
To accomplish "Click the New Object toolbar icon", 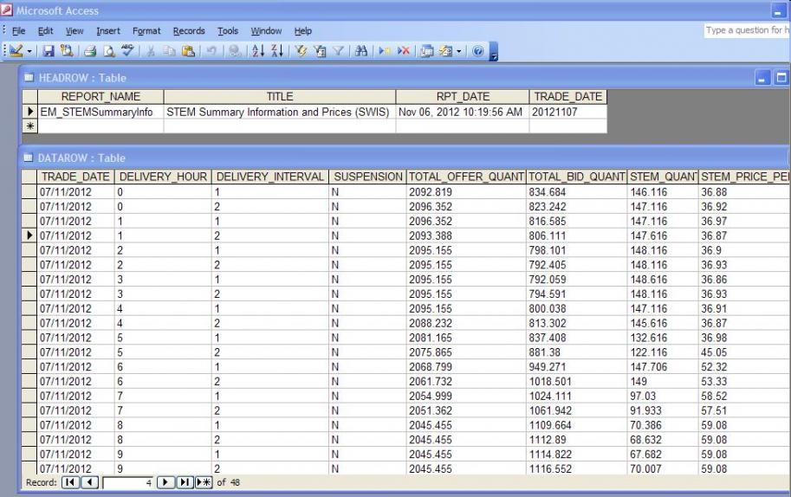I will point(446,51).
